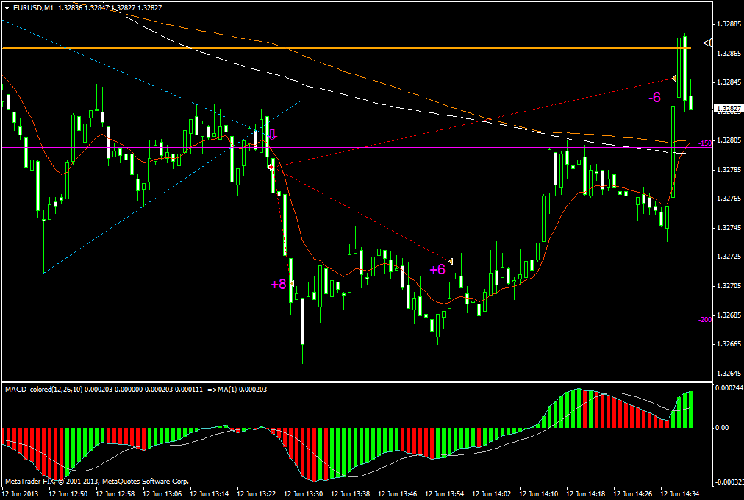Click price scale value 1.32885
The image size is (744, 500).
pos(729,24)
